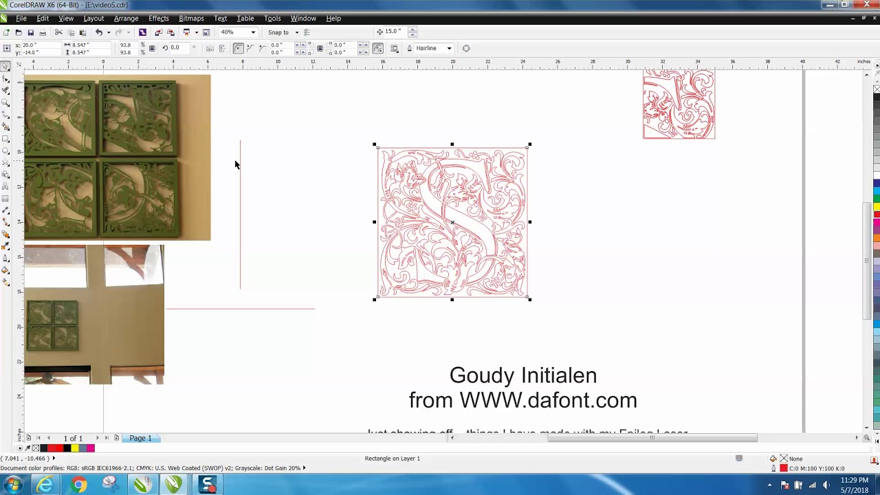Open Google Chrome from taskbar
Image resolution: width=880 pixels, height=495 pixels.
(x=78, y=485)
